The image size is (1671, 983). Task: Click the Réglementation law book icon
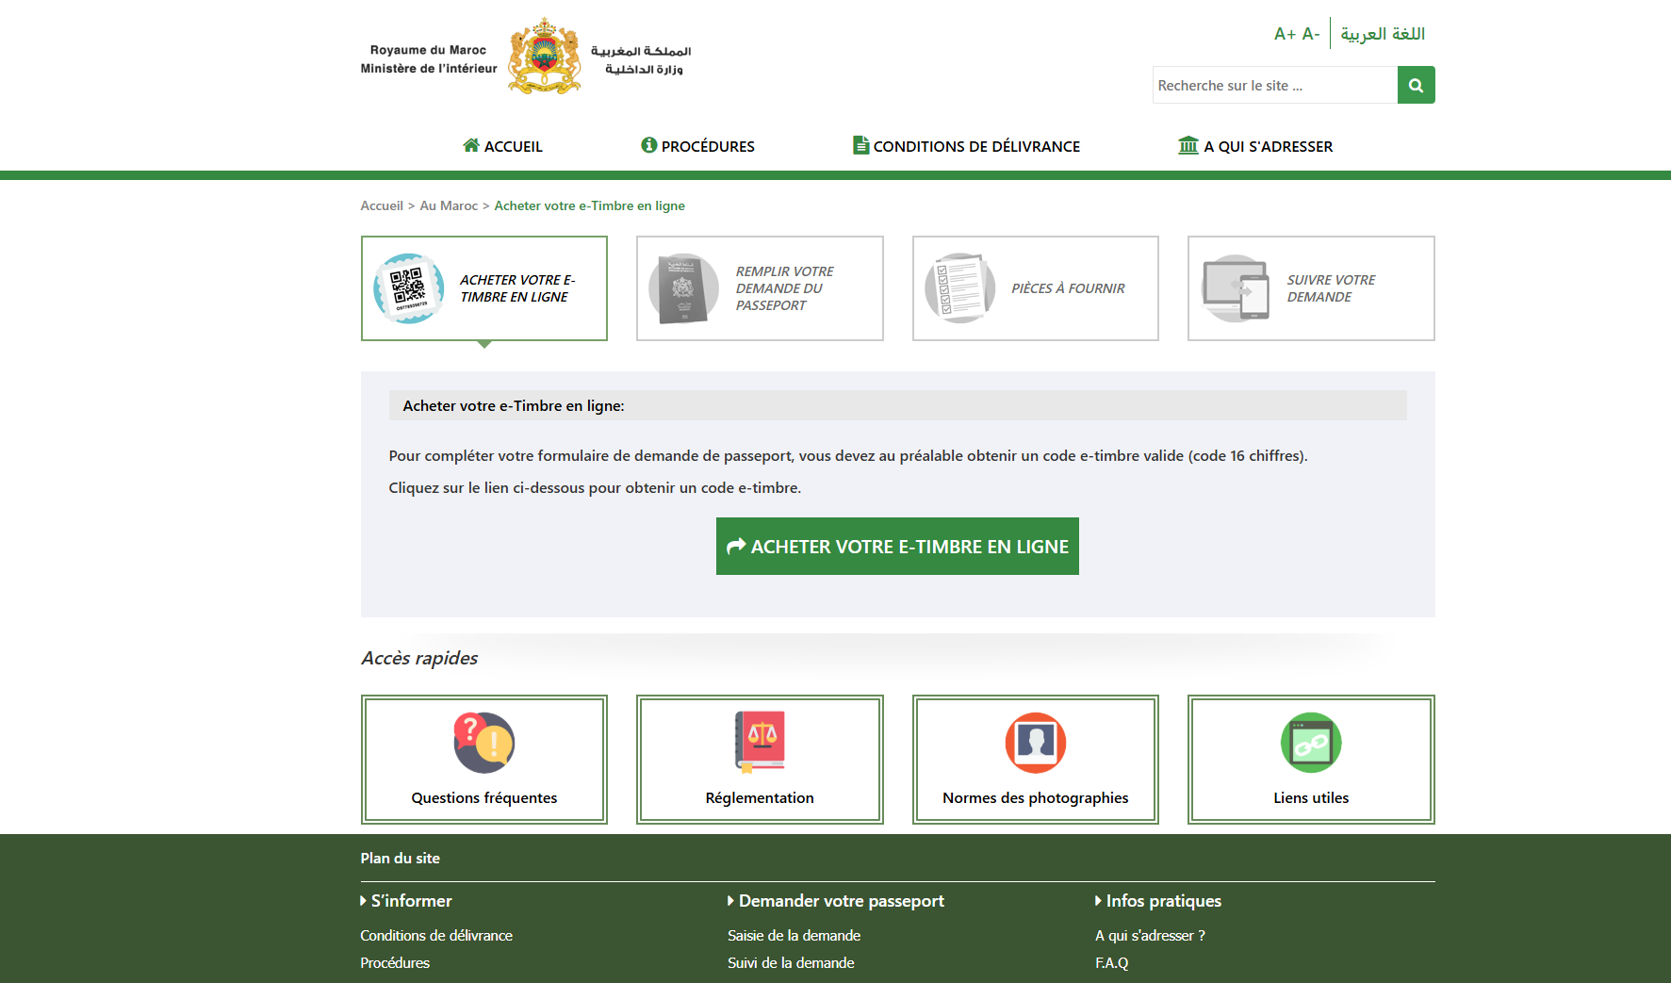pos(760,743)
